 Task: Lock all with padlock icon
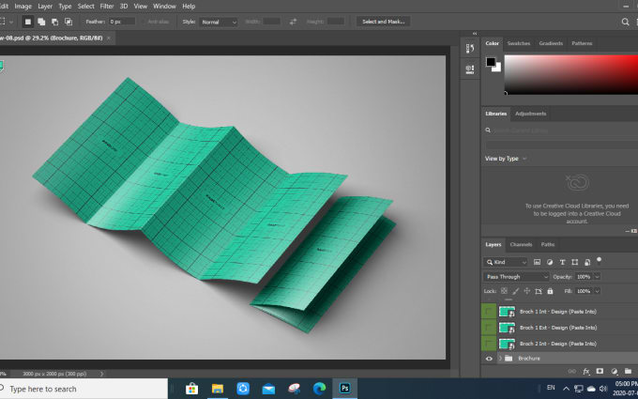[550, 291]
